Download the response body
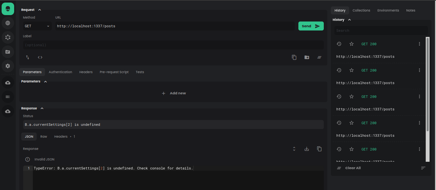This screenshot has height=190, width=436. tap(306, 149)
